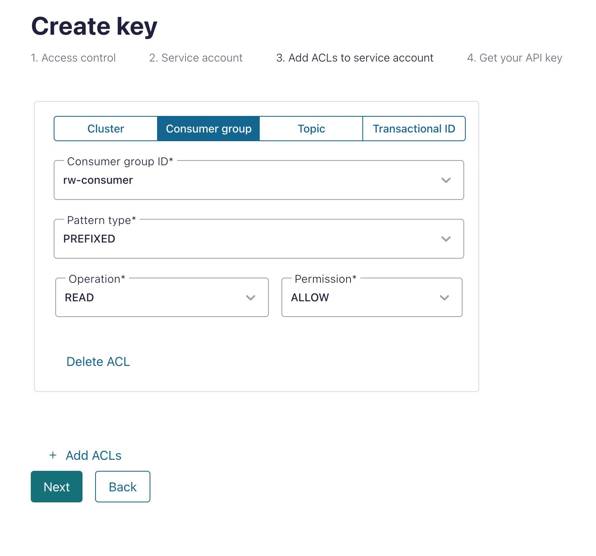Switch to the Topic tab
This screenshot has width=596, height=556.
(311, 129)
